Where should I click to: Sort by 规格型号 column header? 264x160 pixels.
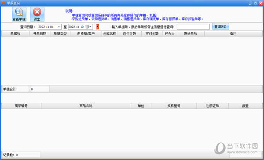click(174, 106)
